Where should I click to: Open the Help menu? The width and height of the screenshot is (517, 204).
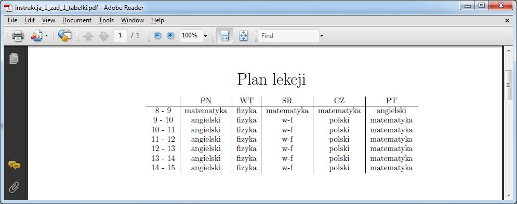157,20
